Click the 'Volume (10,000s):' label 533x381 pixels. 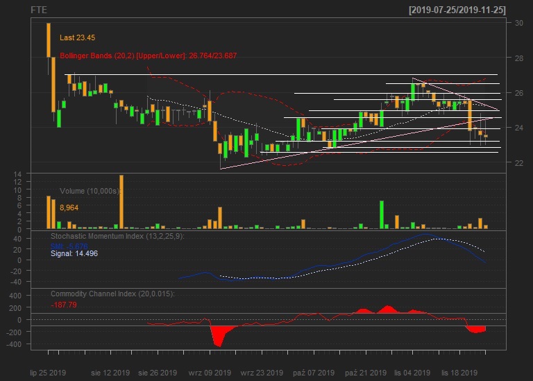90,191
